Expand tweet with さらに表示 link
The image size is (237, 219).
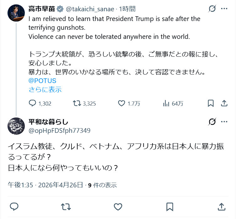pyautogui.click(x=45, y=90)
